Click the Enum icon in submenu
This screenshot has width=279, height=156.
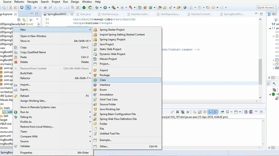click(x=95, y=90)
